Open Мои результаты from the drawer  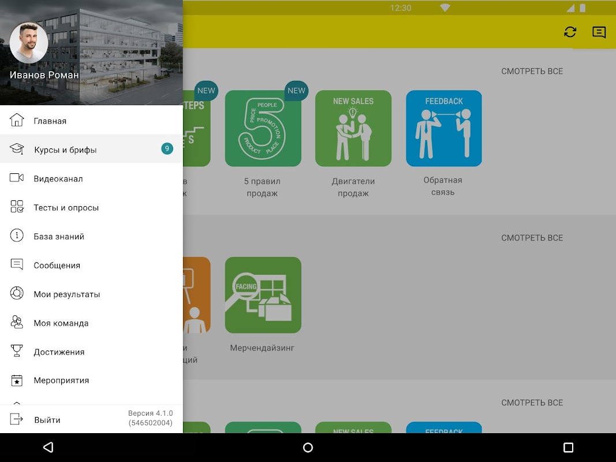[91, 294]
